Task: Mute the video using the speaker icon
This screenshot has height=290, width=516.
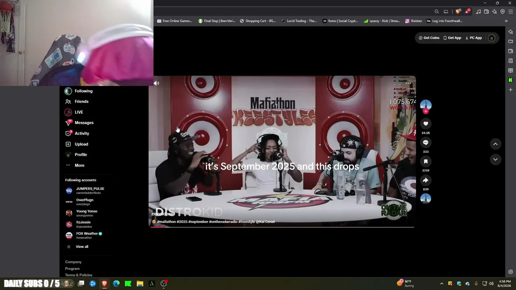Action: tap(156, 83)
